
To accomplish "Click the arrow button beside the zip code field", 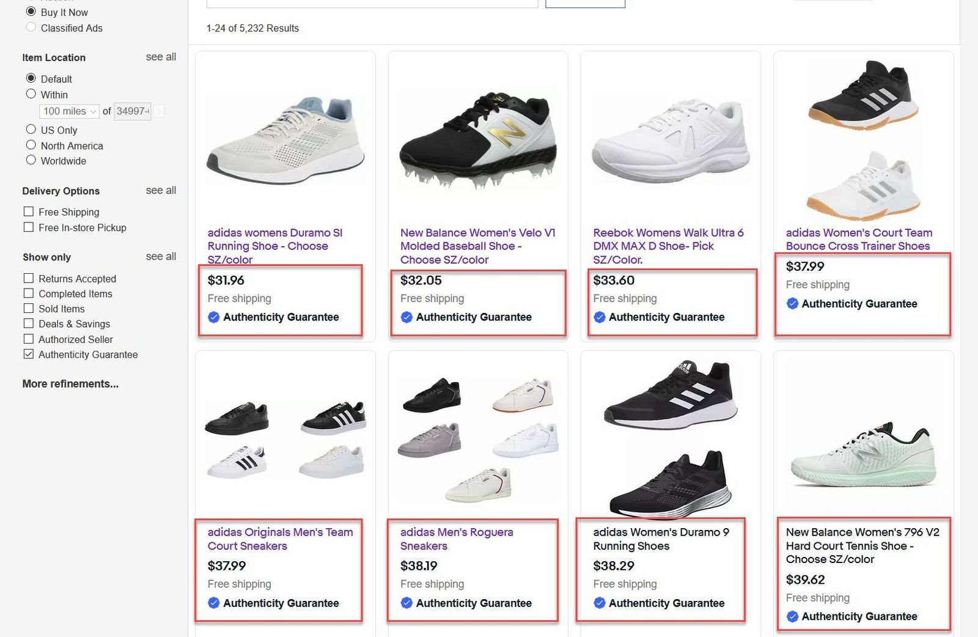I will coord(159,111).
